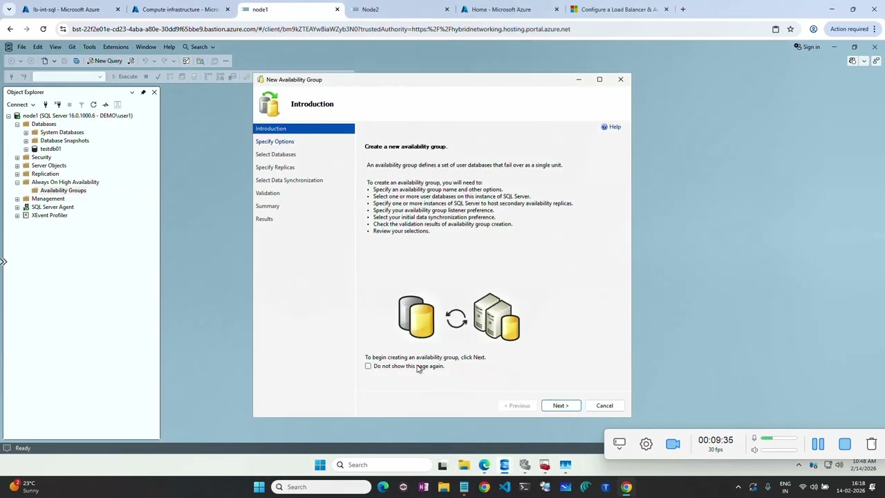Click the Execute button in SSMS toolbar
Image resolution: width=885 pixels, height=498 pixels.
[x=124, y=76]
